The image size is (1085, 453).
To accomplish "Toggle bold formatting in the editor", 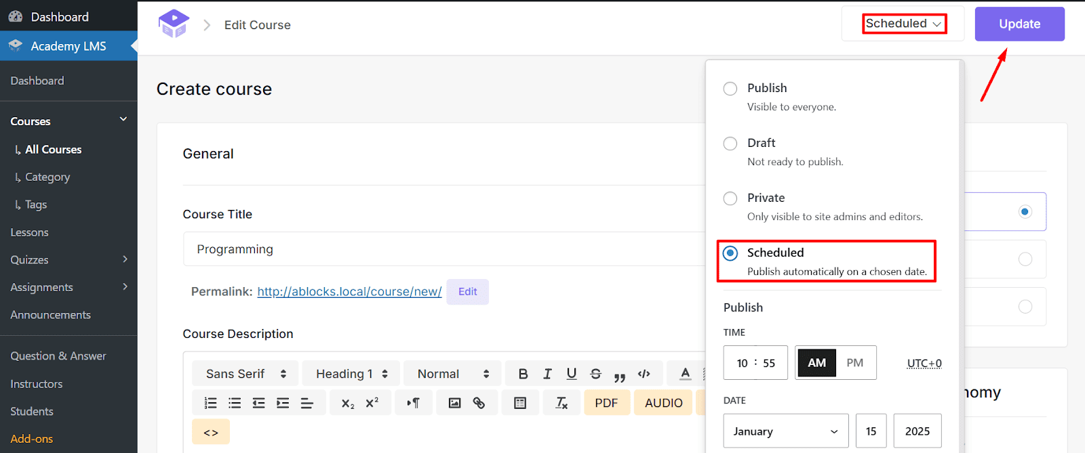I will (x=523, y=374).
